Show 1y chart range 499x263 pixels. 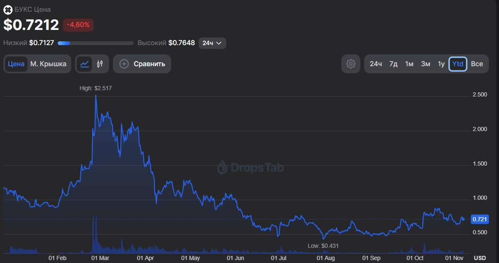tap(441, 64)
